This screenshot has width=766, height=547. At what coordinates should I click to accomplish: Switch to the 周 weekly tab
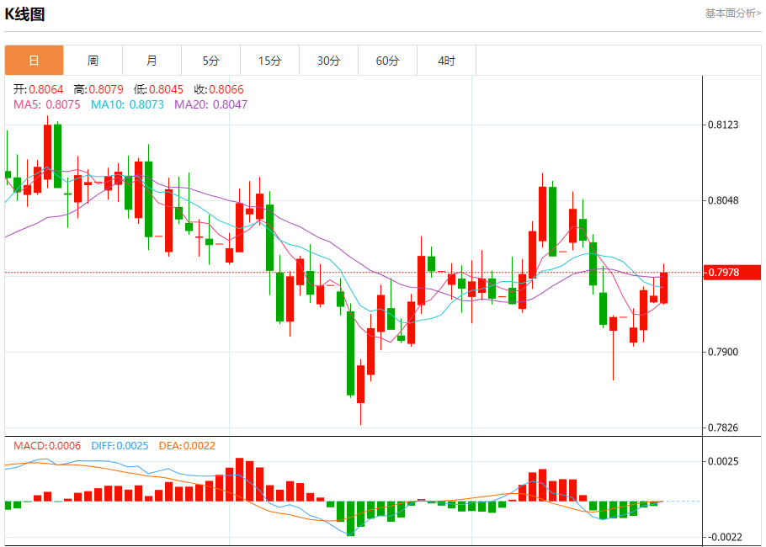pos(93,61)
